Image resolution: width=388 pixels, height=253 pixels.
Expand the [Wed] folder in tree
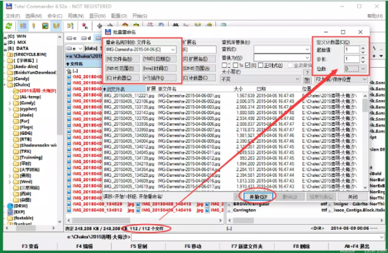tap(10, 182)
